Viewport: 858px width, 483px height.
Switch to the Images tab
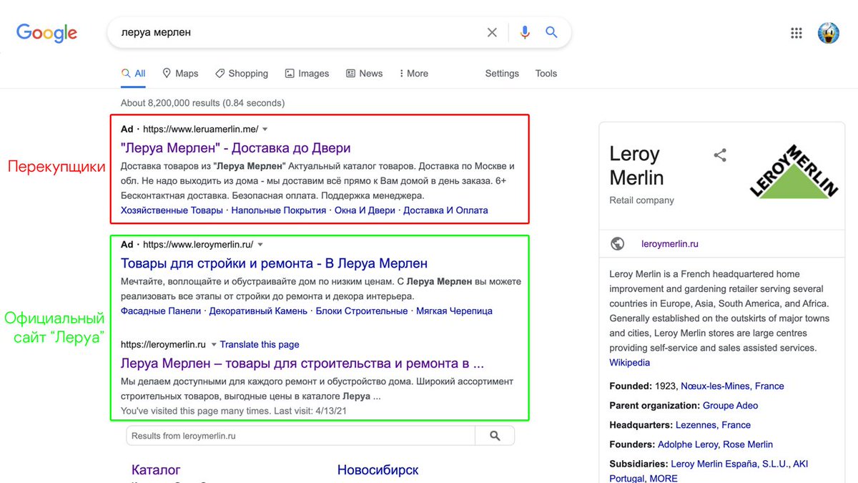click(x=307, y=73)
